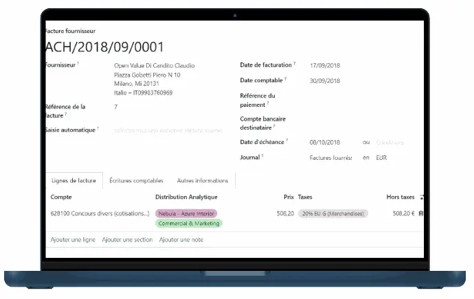
Task: Click Ajouter une note
Action: click(181, 239)
